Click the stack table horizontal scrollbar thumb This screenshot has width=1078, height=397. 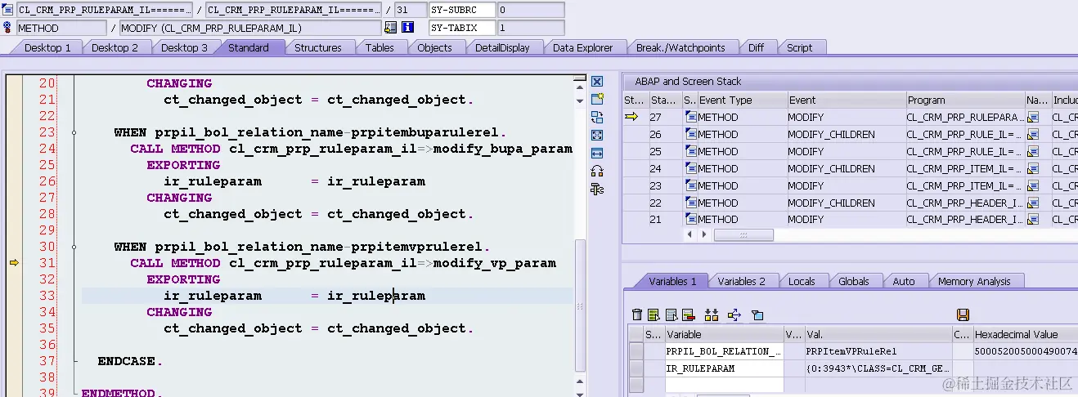click(743, 235)
